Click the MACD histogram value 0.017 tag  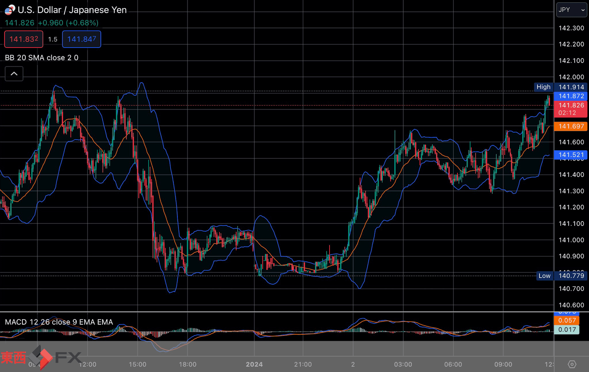(x=567, y=329)
